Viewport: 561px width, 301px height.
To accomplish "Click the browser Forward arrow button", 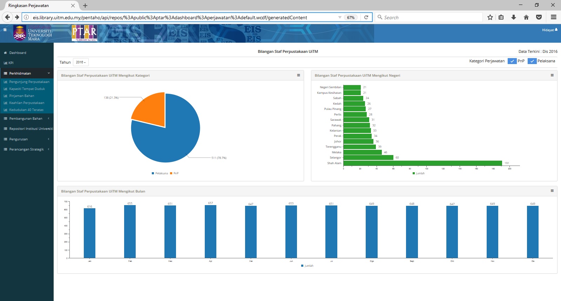I will [17, 17].
